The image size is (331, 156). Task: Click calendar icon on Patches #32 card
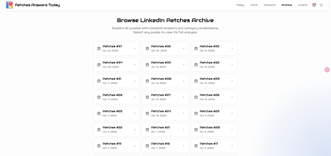[x=196, y=65]
